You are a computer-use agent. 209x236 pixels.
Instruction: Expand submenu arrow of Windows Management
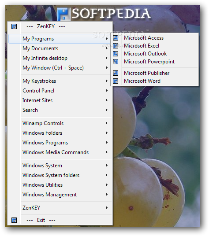tap(107, 195)
